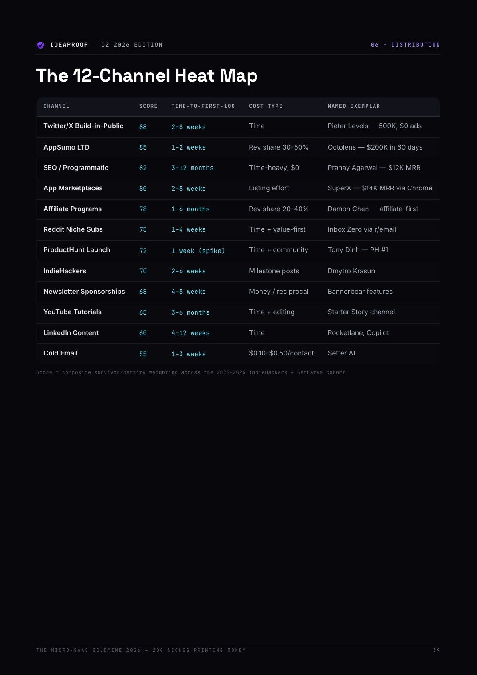This screenshot has width=477, height=675.
Task: Click 'Pieter Levels — 500K, $0 ads' exemplar
Action: [x=375, y=126]
